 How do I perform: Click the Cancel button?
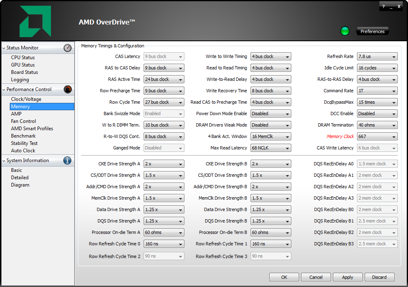point(316,277)
